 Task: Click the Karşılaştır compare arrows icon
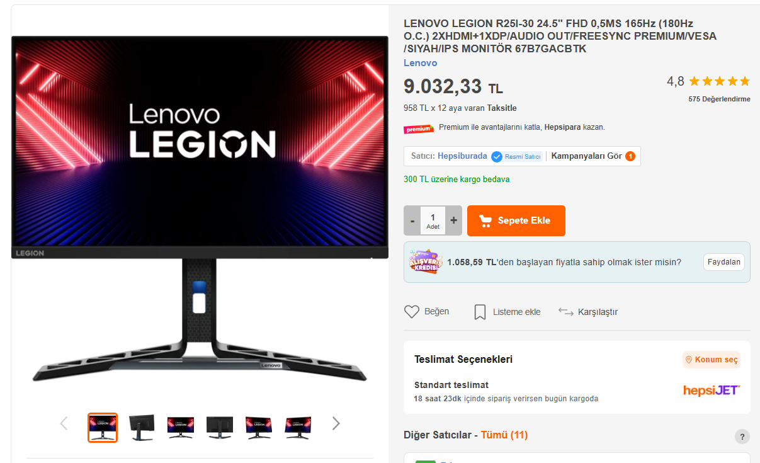566,312
